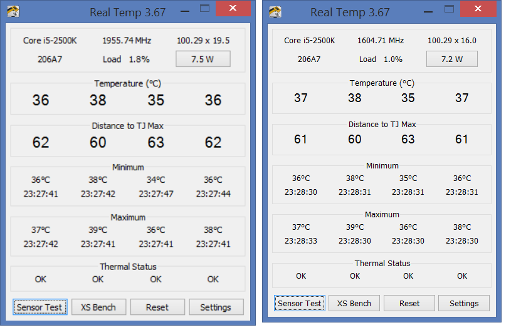
Task: Click Real Temp app icon in left window
Action: pos(13,11)
